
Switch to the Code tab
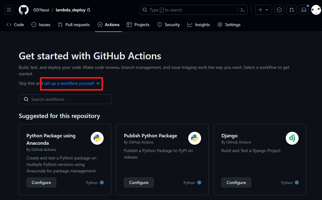click(x=15, y=25)
